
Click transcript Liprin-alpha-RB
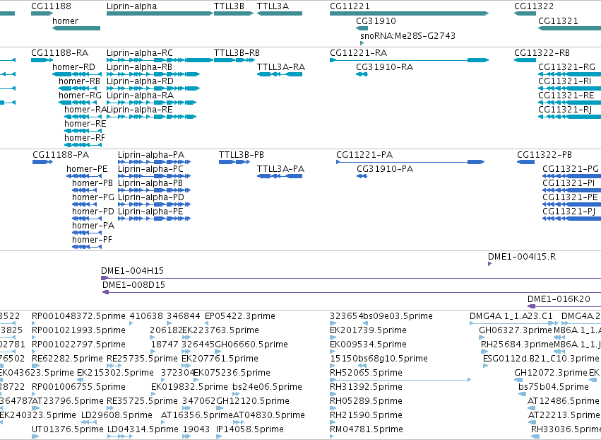(x=139, y=67)
